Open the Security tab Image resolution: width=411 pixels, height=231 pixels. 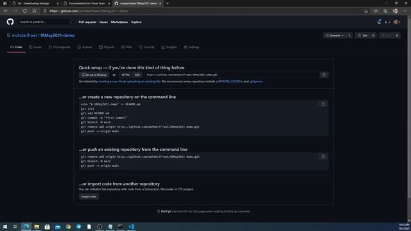tap(147, 47)
